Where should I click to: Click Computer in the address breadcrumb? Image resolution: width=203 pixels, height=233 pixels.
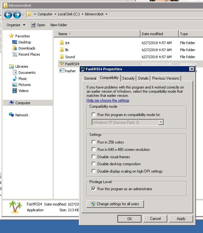coord(45,14)
